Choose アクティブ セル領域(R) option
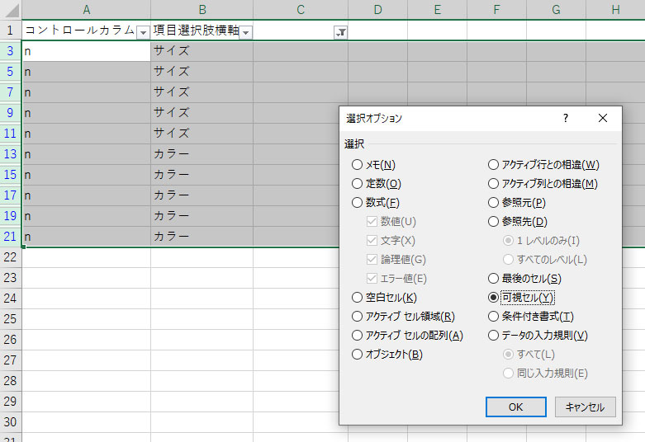The height and width of the screenshot is (442, 645). 357,317
